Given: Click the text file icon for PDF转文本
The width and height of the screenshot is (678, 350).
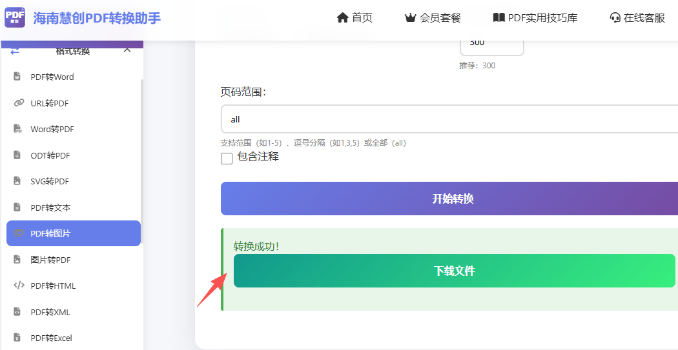Looking at the screenshot, I should click(x=17, y=207).
